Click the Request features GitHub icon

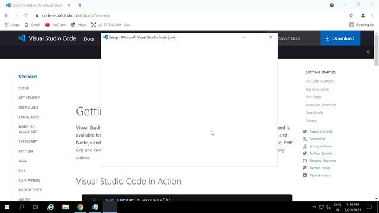click(x=304, y=160)
